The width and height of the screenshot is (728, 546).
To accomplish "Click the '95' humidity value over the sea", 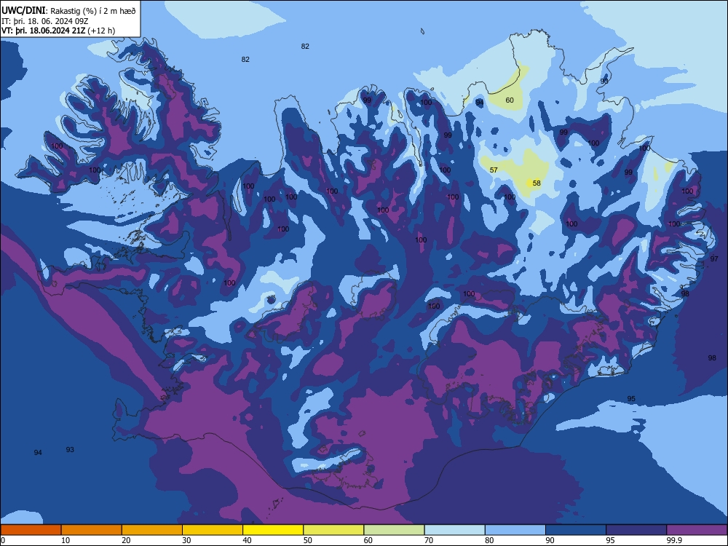I will [631, 398].
